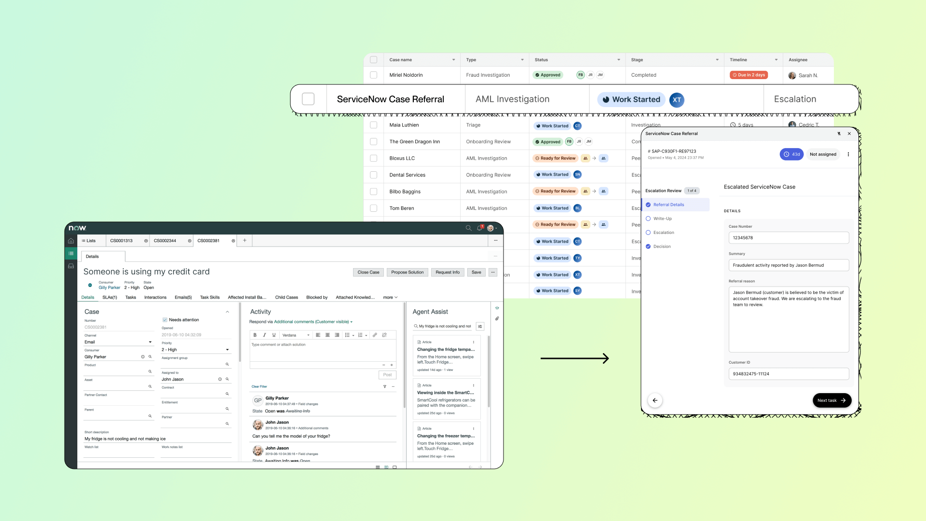Open the Interactions tab
This screenshot has height=521, width=926.
(x=155, y=298)
